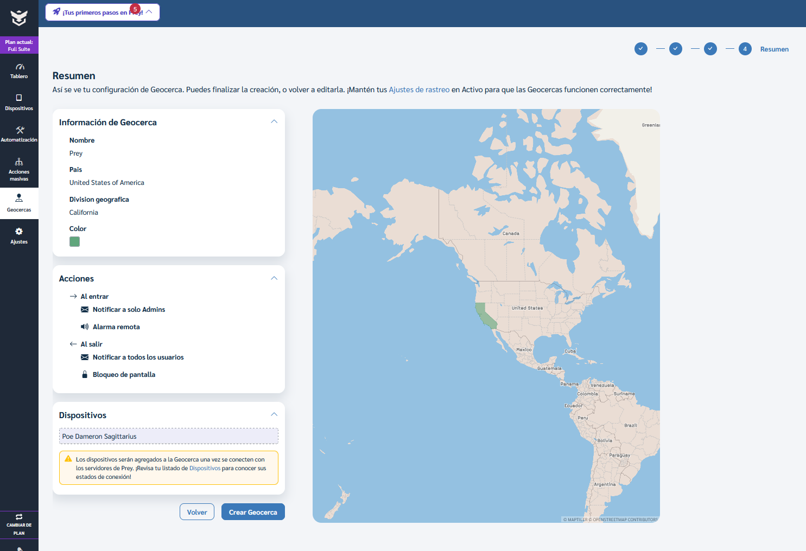806x551 pixels.
Task: Click the Cambiar de plan swap icon
Action: click(x=19, y=517)
